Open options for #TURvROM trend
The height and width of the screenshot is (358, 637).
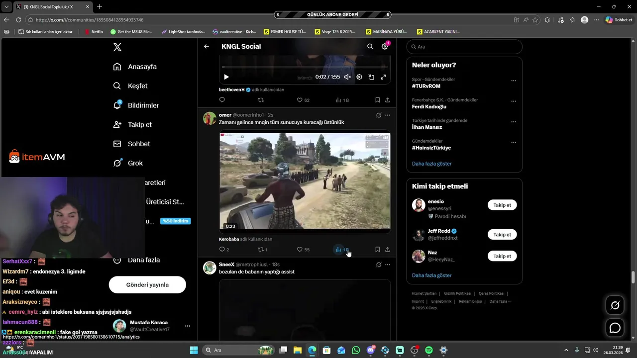tap(514, 81)
